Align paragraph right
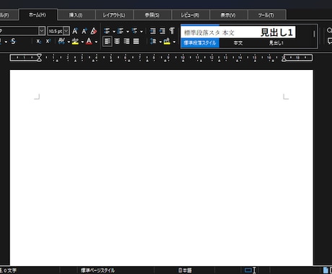This screenshot has height=274, width=332. coord(126,41)
